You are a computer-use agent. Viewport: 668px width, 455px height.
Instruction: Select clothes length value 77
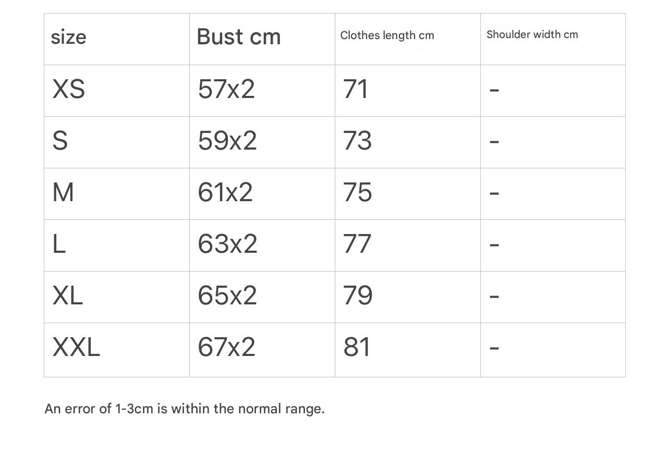pos(357,244)
